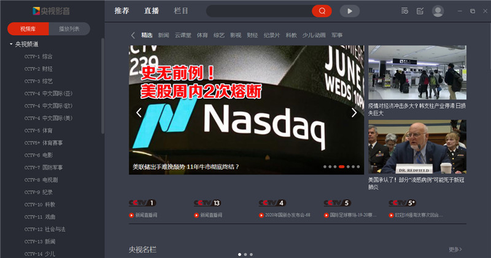Click the CCTV 5+ channel logo
The height and width of the screenshot is (258, 491).
[403, 203]
